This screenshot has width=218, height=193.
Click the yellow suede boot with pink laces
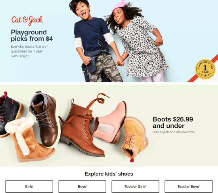(x=135, y=138)
